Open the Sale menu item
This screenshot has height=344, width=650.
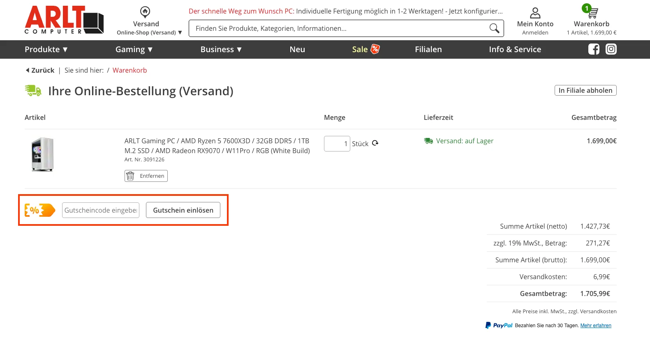tap(365, 49)
